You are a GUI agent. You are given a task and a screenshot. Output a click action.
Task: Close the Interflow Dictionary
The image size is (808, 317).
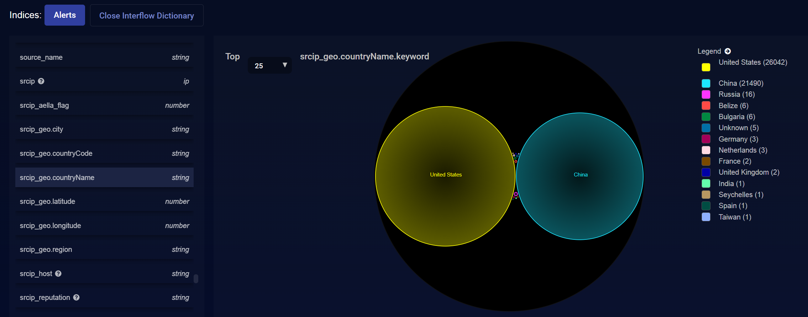146,16
